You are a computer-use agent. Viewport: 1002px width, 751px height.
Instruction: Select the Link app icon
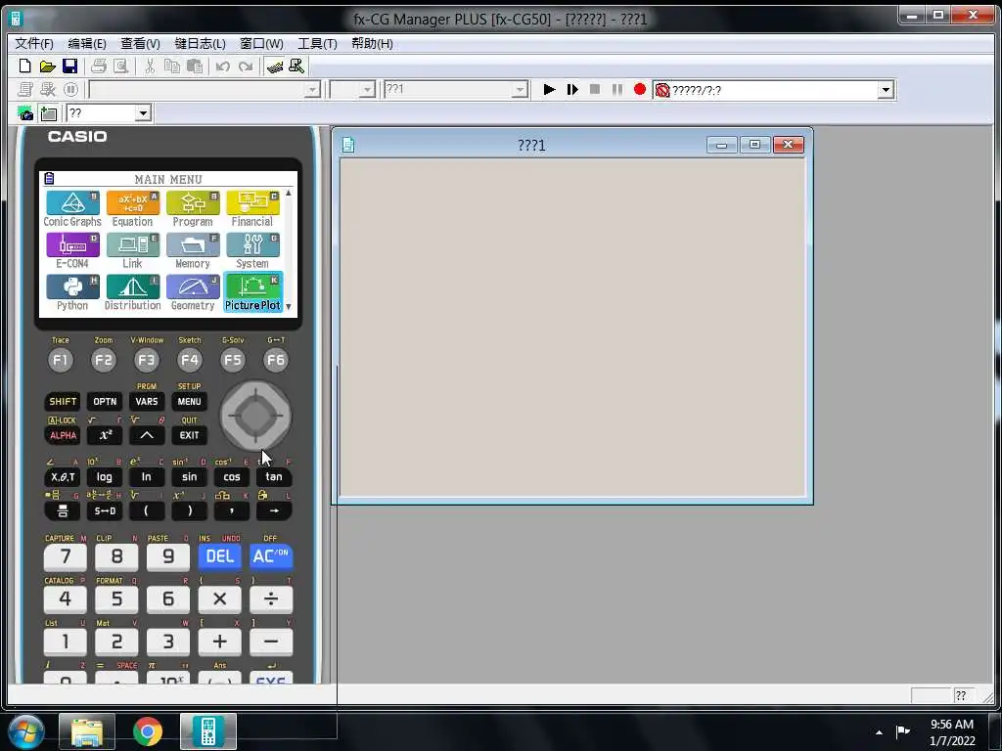pos(132,250)
